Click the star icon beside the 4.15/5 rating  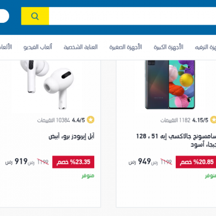[214, 120]
